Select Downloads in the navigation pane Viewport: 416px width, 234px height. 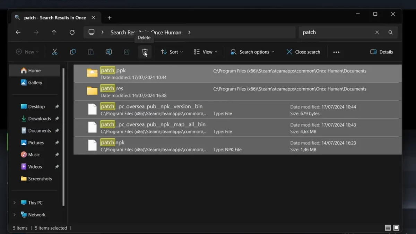[39, 119]
